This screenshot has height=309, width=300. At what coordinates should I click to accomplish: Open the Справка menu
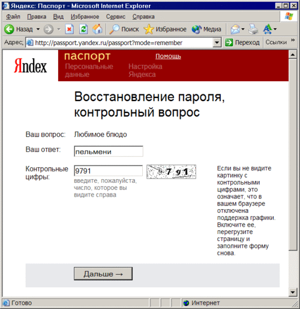click(143, 17)
